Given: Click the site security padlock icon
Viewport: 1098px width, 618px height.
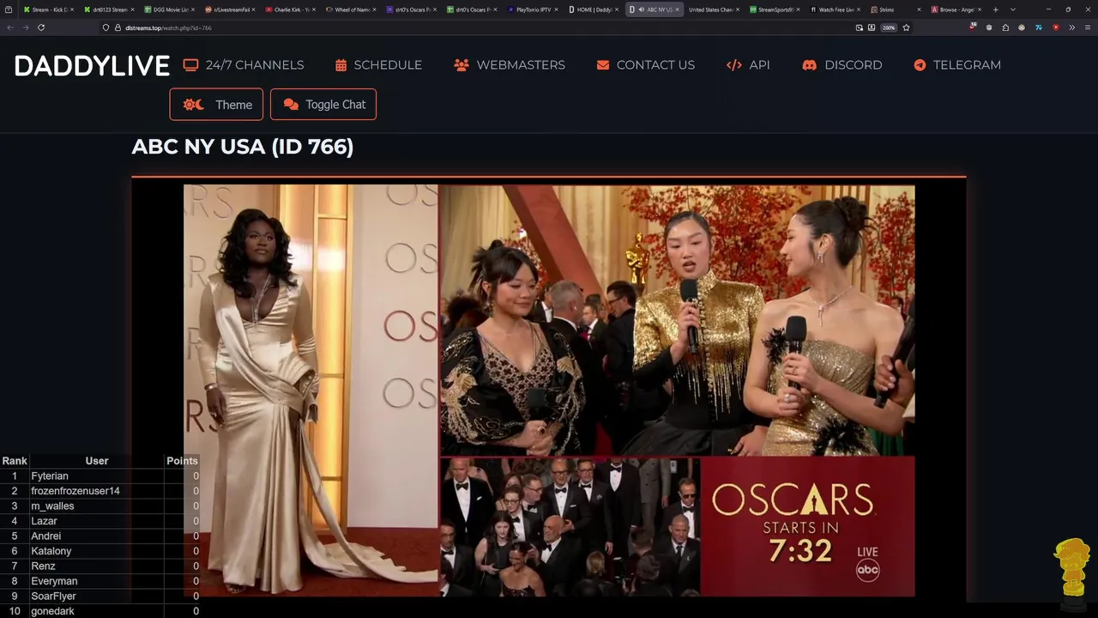Looking at the screenshot, I should pos(118,27).
